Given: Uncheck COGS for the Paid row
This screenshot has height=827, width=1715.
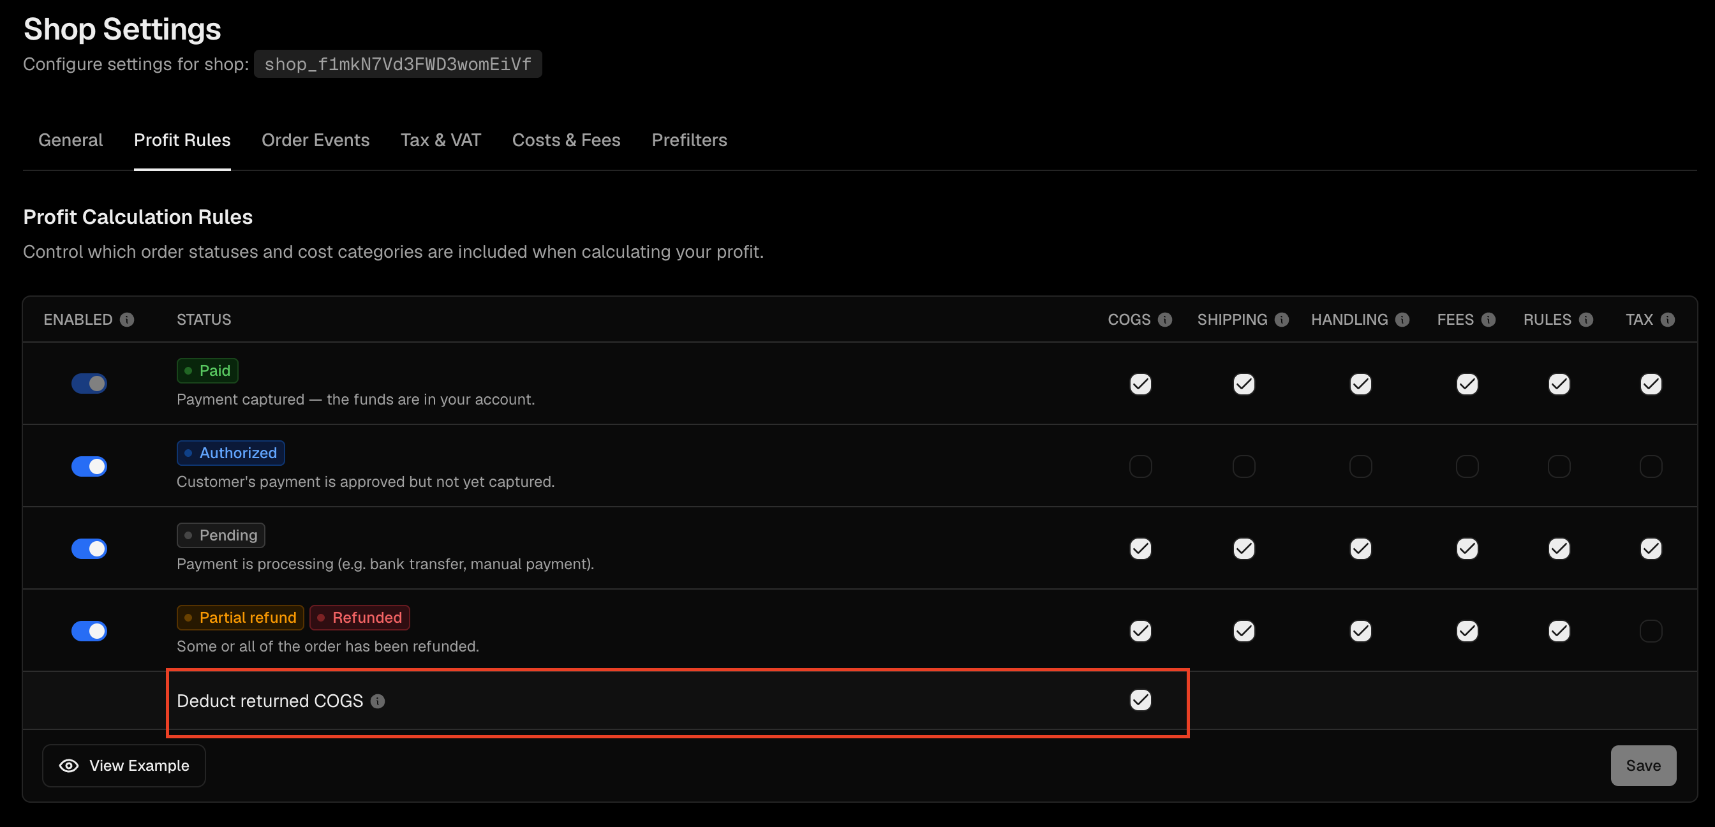Looking at the screenshot, I should click(x=1140, y=384).
